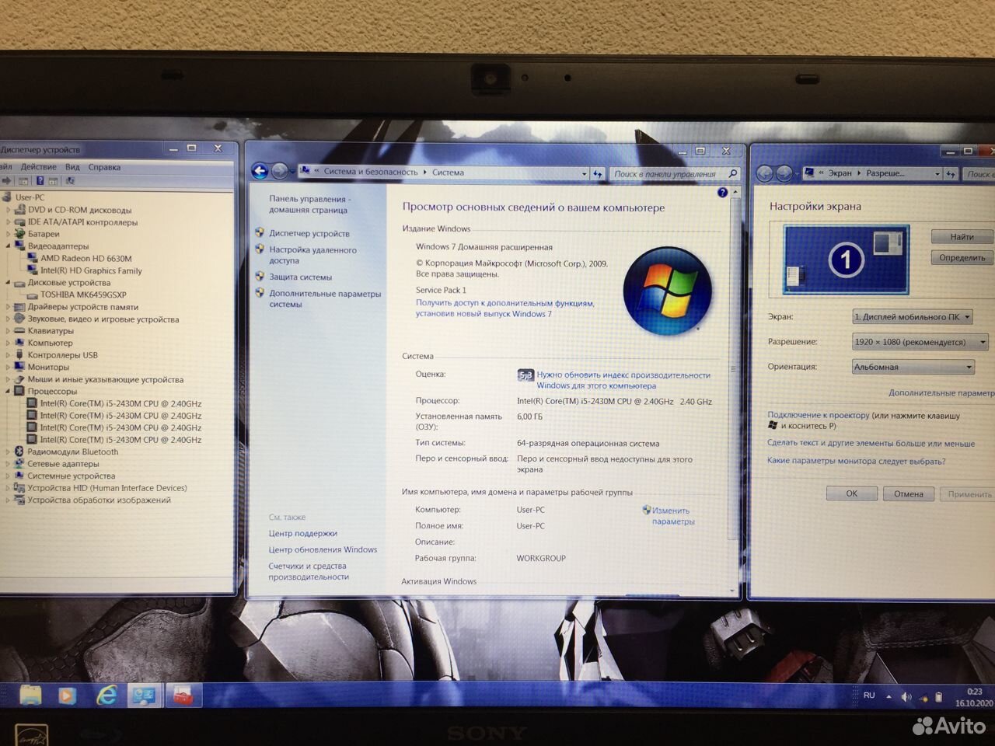Screen dimensions: 995x746
Task: Open Дополнительные параметры системы link
Action: 325,299
